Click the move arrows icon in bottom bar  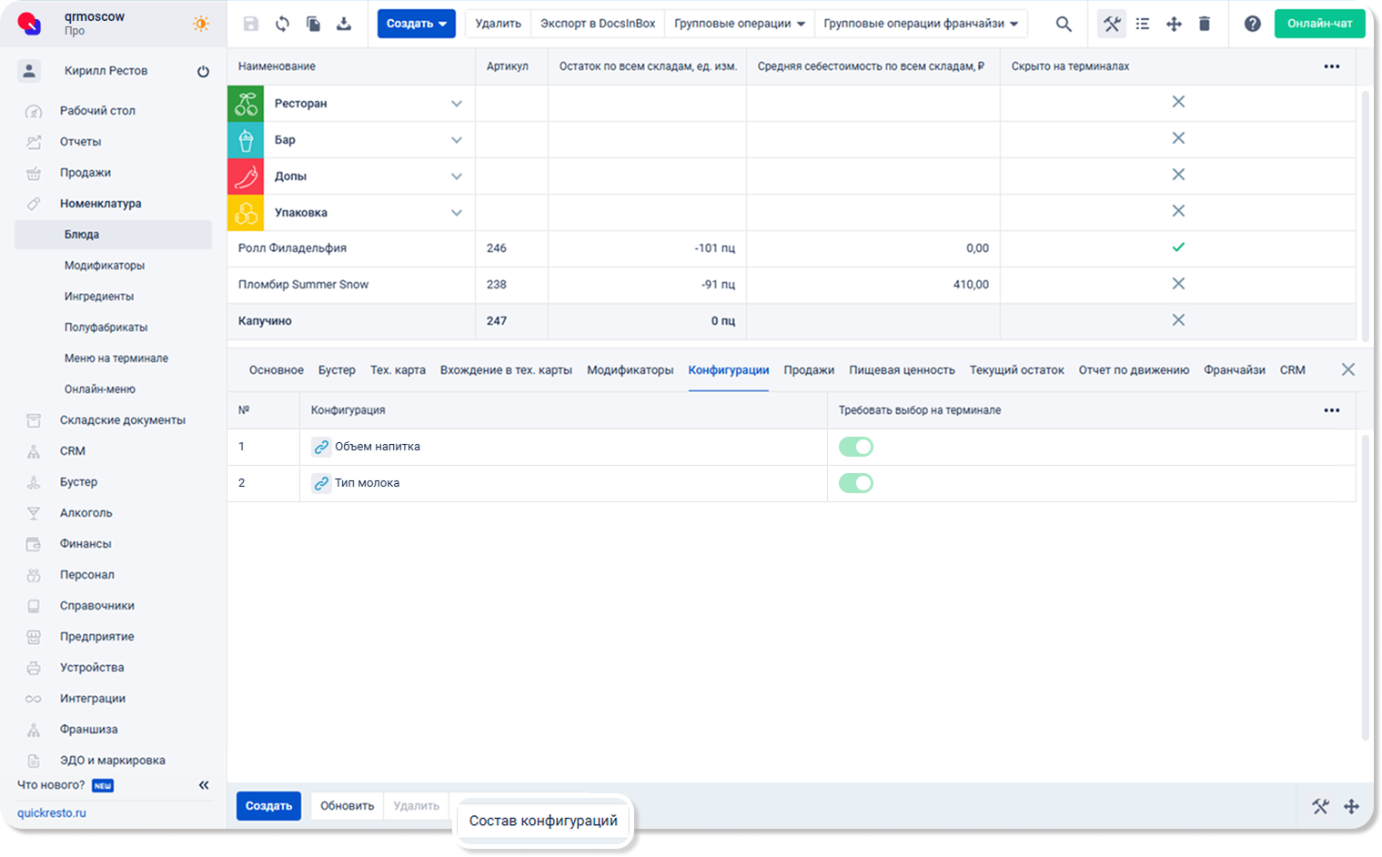click(1352, 806)
